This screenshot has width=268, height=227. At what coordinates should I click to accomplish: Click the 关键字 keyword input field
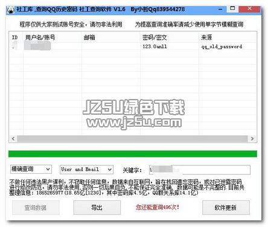point(199,170)
